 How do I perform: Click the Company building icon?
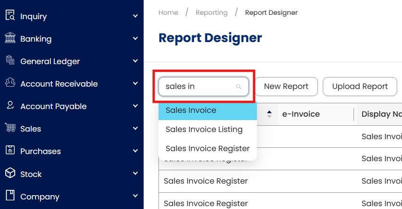click(x=10, y=196)
